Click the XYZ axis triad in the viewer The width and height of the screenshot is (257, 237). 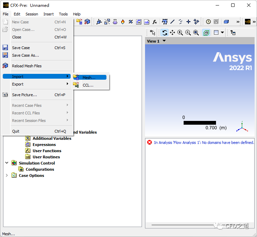(x=242, y=127)
